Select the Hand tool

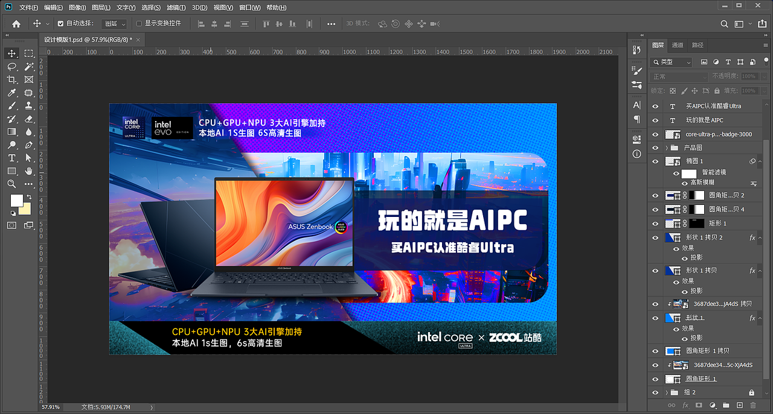point(28,171)
